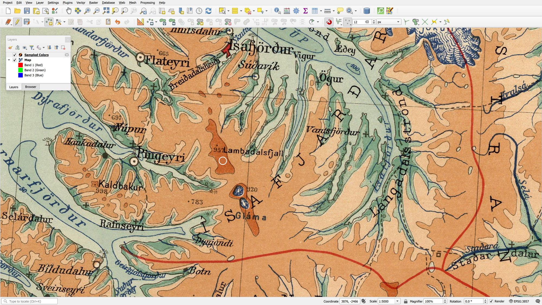This screenshot has height=305, width=542.
Task: Open the Select Features tool dropdown arrow
Action: (228, 11)
